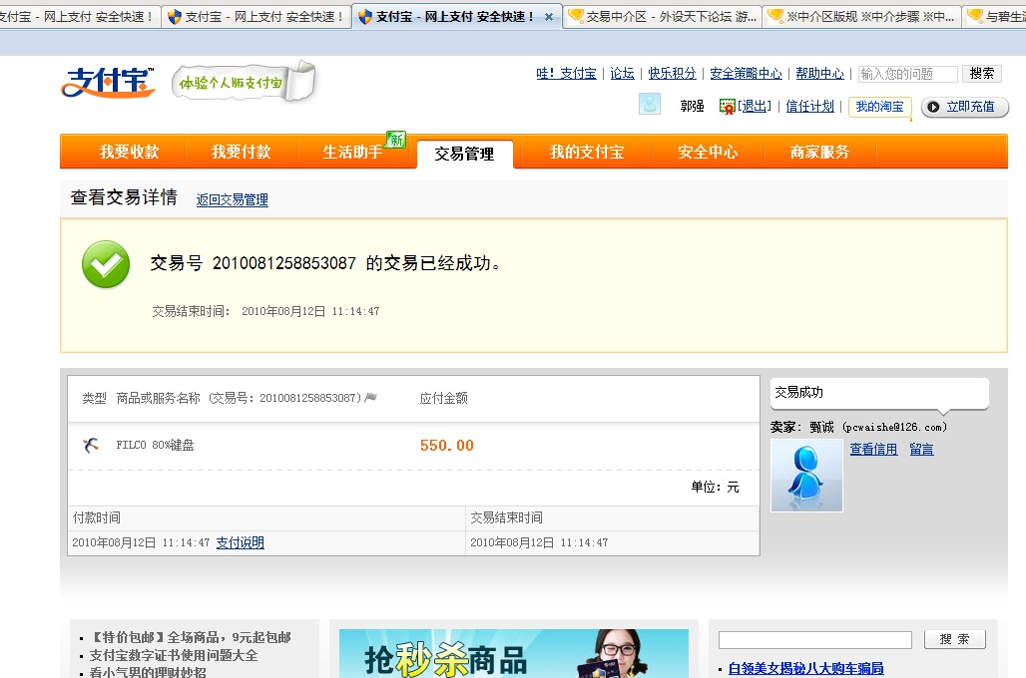Viewport: 1026px width, 678px height.
Task: Click the user avatar icon next to 郭强
Action: click(x=650, y=105)
